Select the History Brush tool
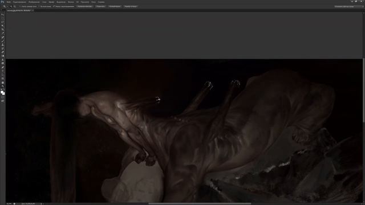365x205 pixels. [2, 48]
